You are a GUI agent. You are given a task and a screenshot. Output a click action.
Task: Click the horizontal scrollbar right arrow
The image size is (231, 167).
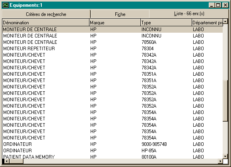tap(220, 161)
